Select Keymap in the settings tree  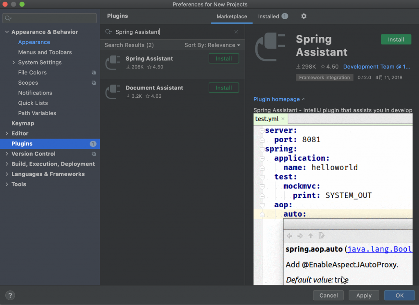23,123
